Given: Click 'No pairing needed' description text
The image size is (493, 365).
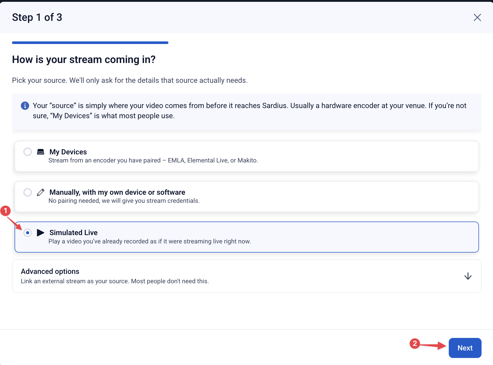Looking at the screenshot, I should tap(124, 201).
